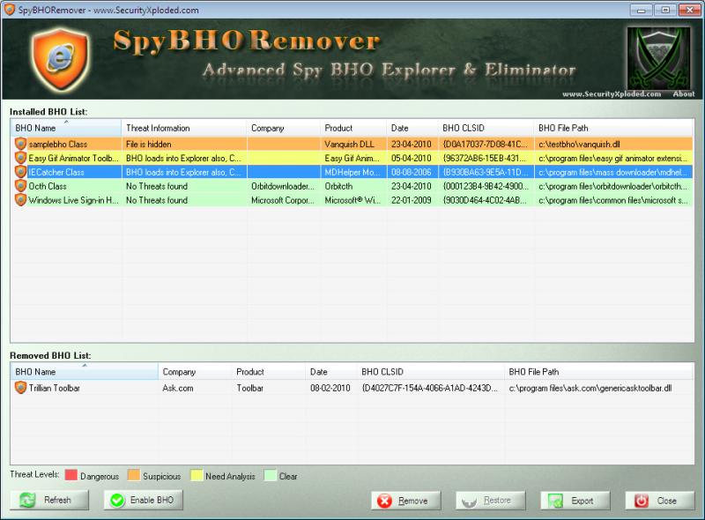705x520 pixels.
Task: Click the 05-04-2010 date cell
Action: point(411,159)
